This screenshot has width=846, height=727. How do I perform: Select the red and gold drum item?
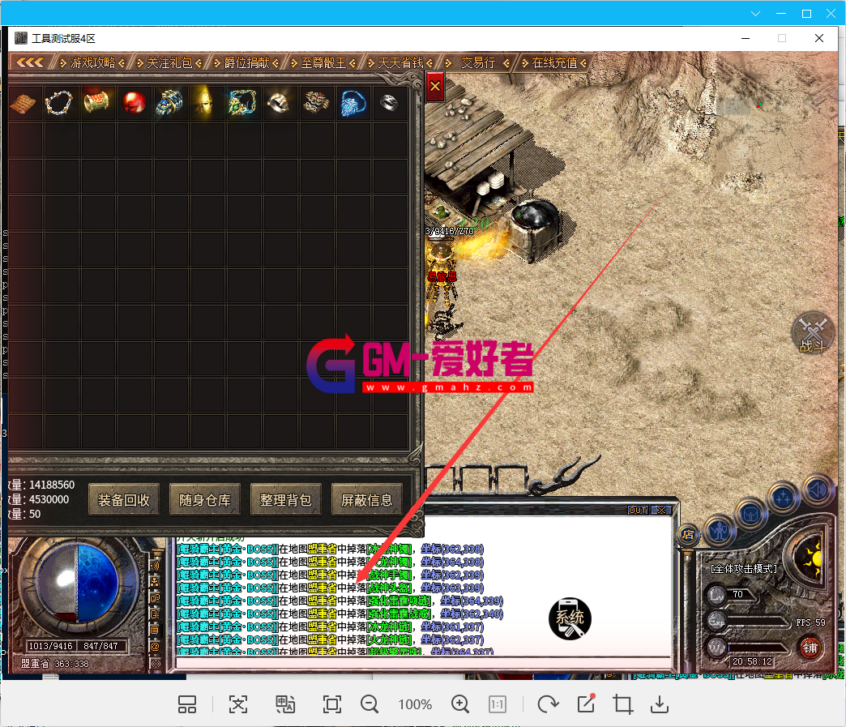pos(96,101)
